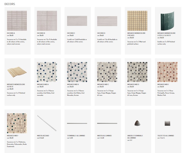This screenshot has height=153, width=182.
Task: Select the Matita Alluminio trim icon
Action: pyautogui.click(x=107, y=123)
